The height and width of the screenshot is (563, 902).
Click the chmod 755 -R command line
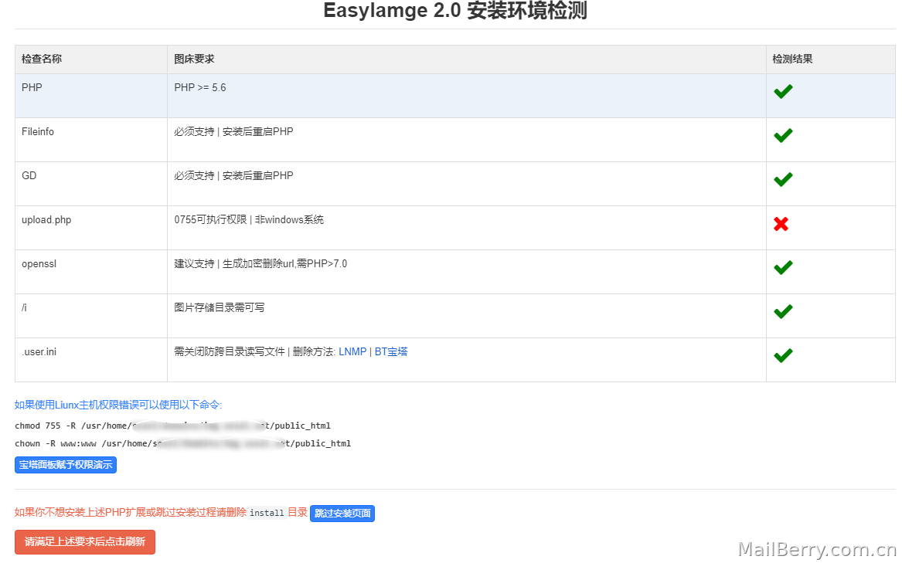coord(172,426)
